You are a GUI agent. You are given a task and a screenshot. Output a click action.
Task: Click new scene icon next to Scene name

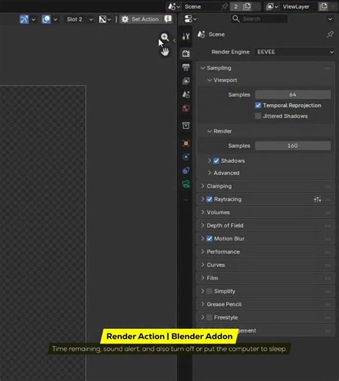247,7
